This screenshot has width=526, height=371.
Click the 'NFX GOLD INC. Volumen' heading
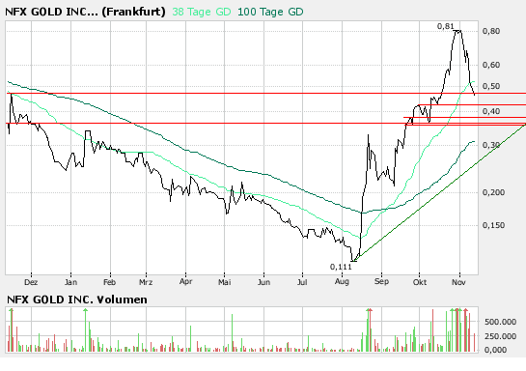pyautogui.click(x=77, y=300)
